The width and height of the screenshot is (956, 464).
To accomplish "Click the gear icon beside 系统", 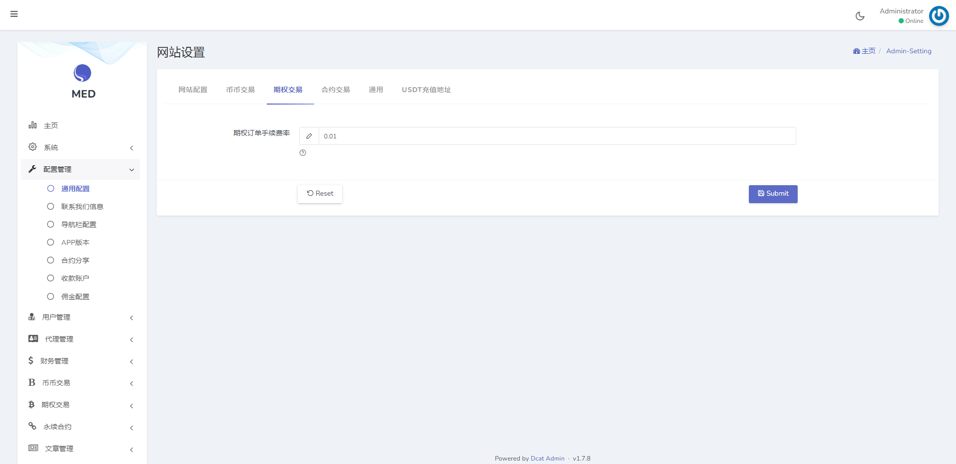I will 33,147.
